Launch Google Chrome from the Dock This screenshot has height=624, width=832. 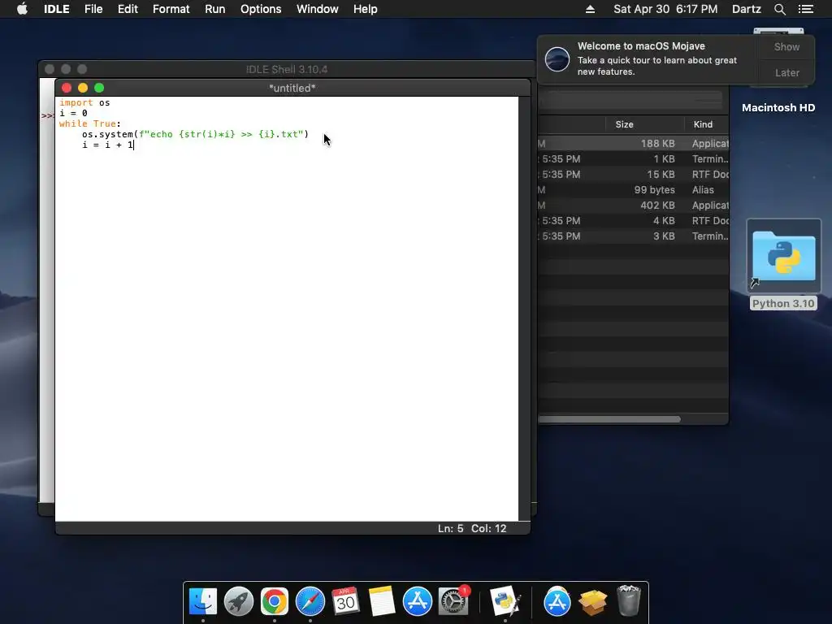[x=275, y=601]
